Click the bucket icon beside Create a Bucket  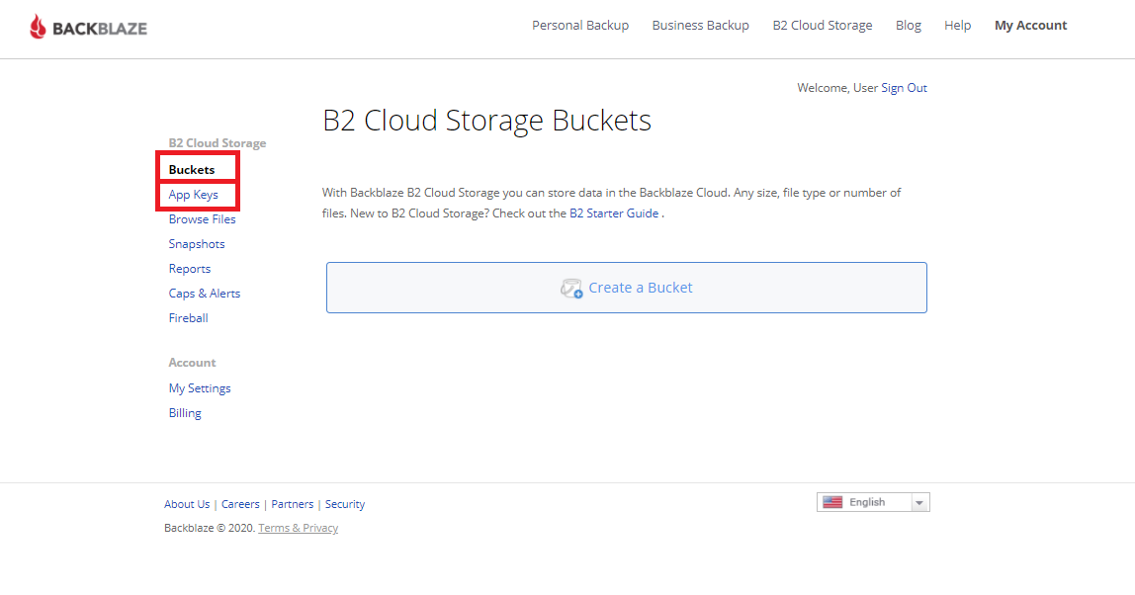pyautogui.click(x=571, y=289)
